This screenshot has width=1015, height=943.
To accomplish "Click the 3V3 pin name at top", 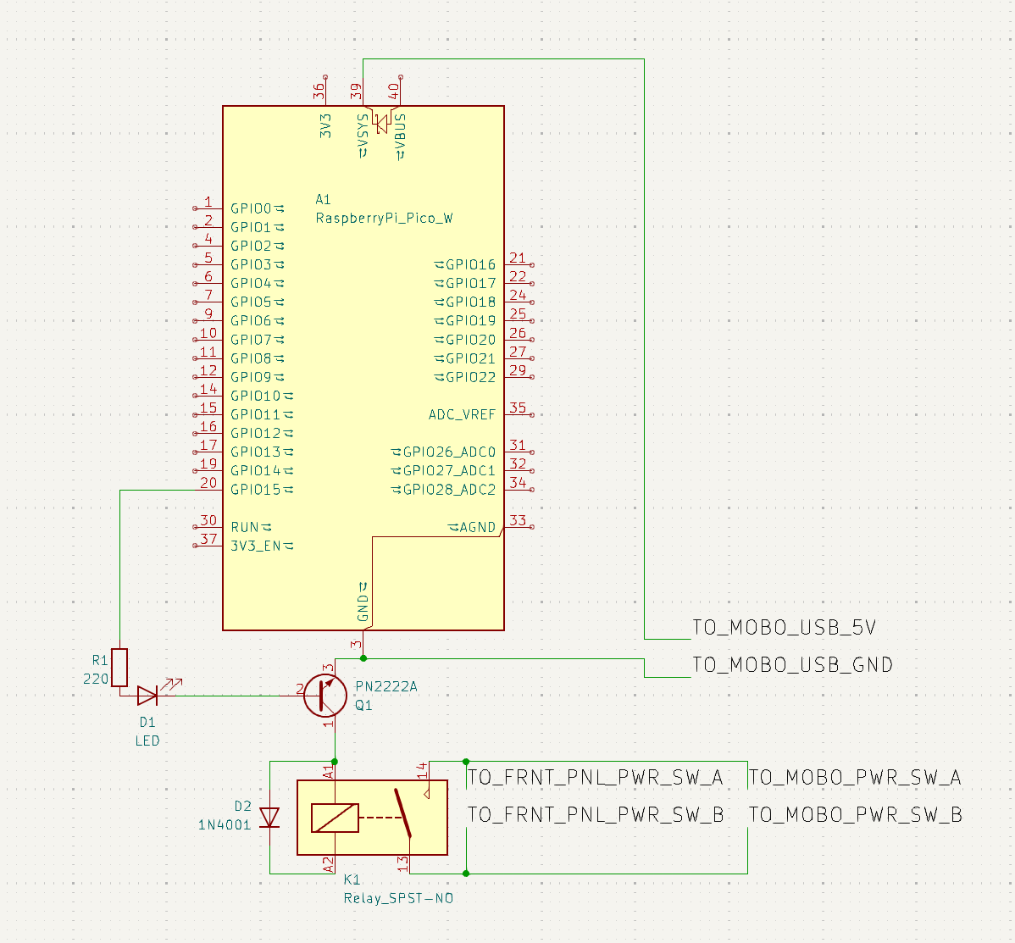I will [x=325, y=126].
